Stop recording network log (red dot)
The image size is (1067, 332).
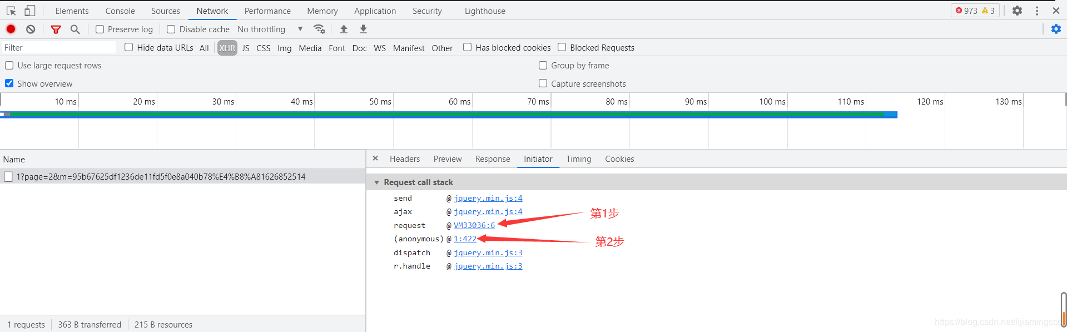(x=11, y=29)
